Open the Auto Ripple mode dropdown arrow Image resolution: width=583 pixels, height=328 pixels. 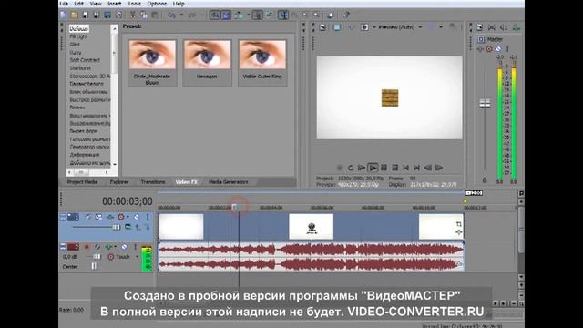tap(249, 15)
